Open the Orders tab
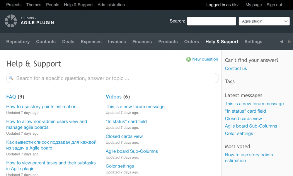 (x=192, y=42)
